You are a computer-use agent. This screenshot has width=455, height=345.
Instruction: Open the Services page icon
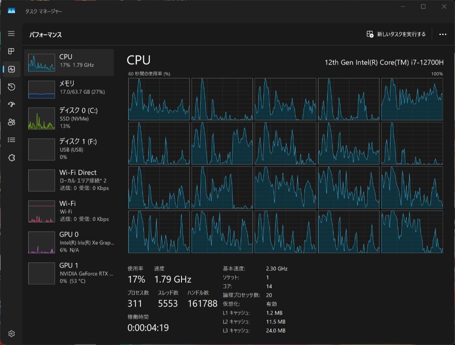click(x=11, y=158)
